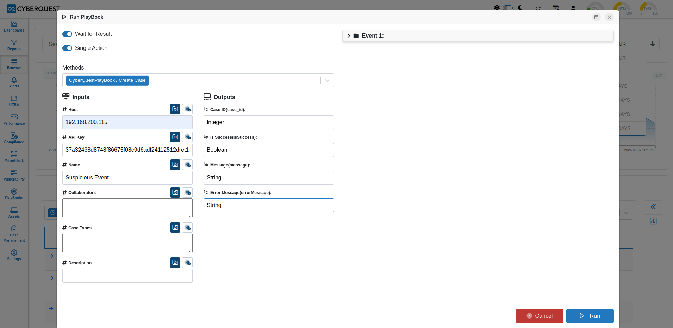Click the Error Message output field

(269, 205)
